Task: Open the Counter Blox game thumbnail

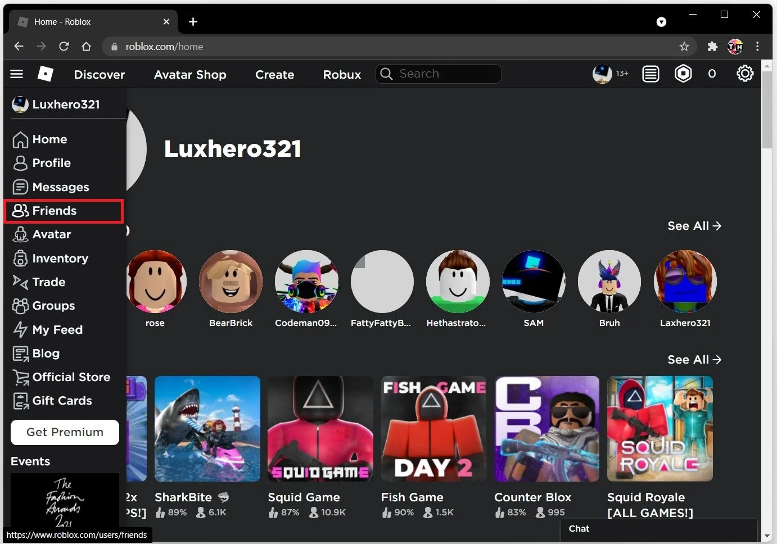Action: tap(547, 429)
